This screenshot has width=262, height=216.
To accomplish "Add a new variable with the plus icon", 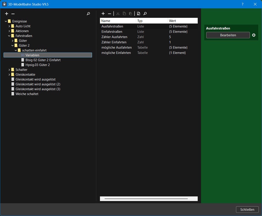I will 103,14.
